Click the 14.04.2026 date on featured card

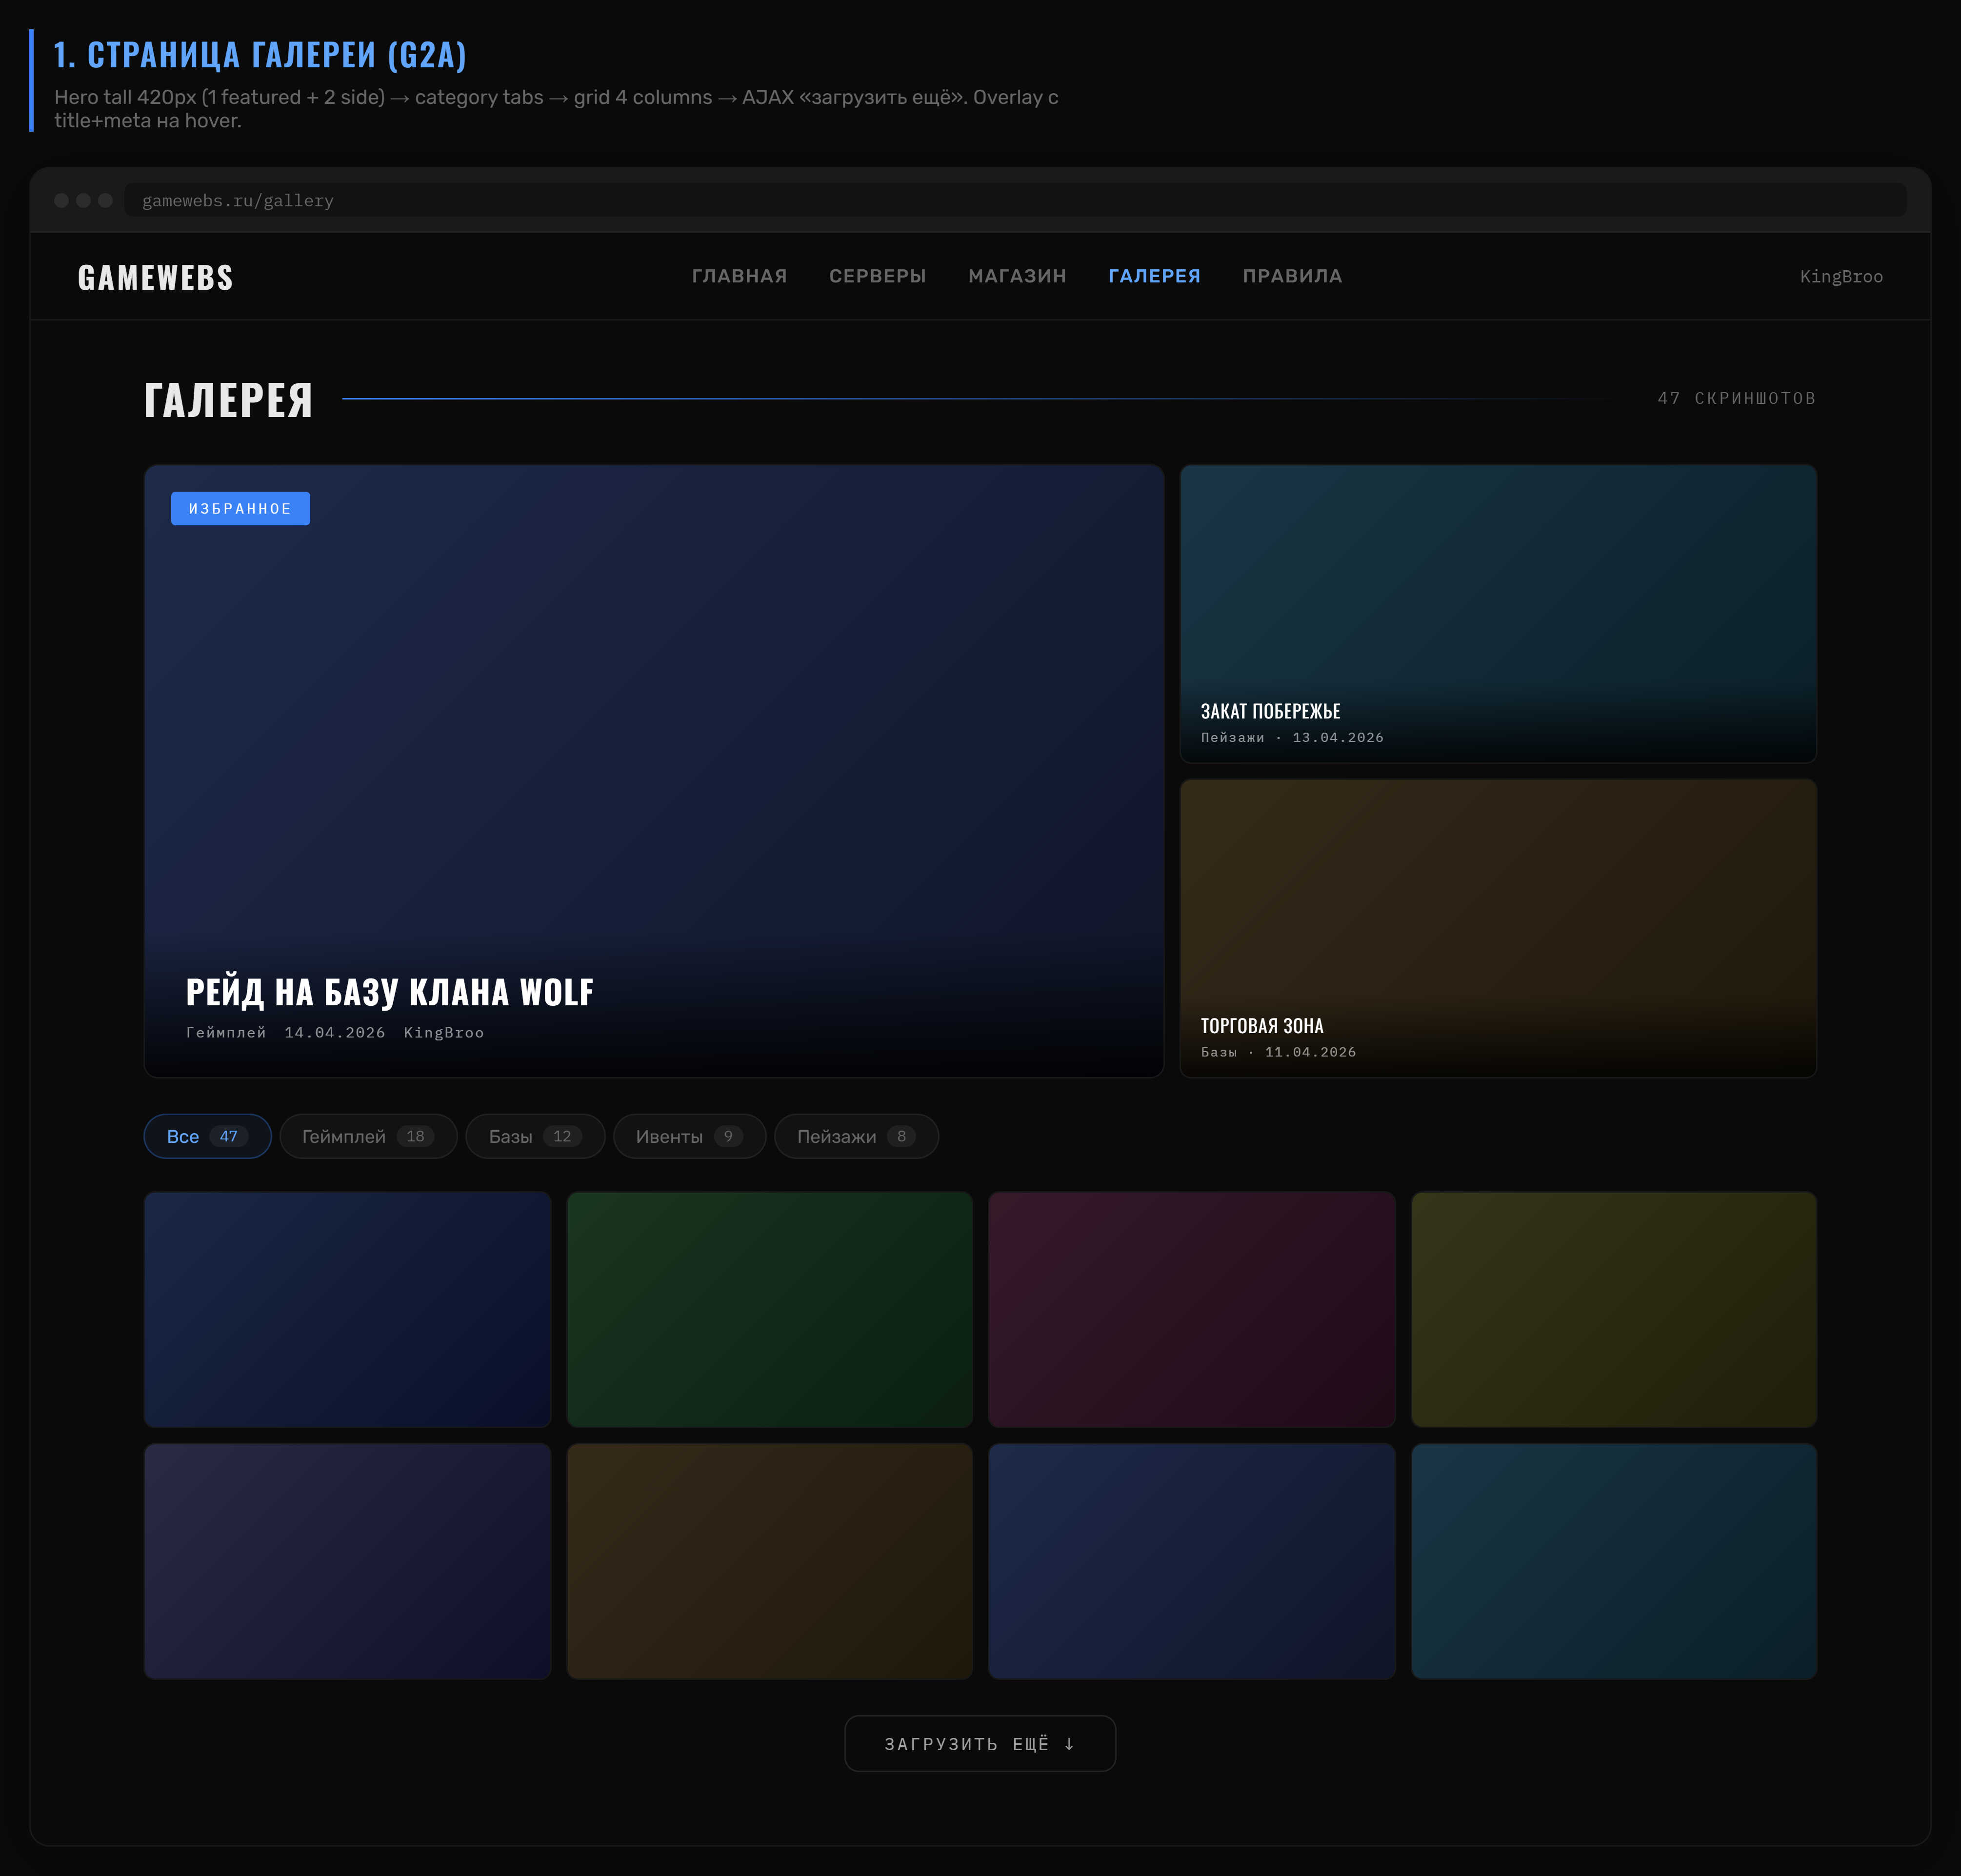(334, 1032)
